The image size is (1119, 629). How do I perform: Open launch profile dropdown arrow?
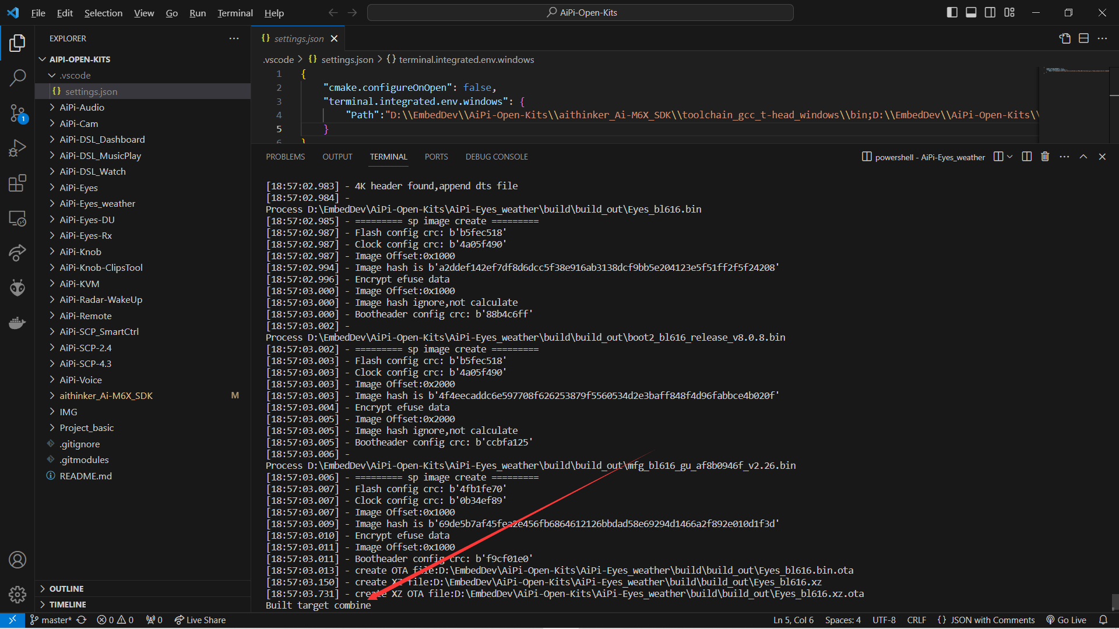(x=1010, y=157)
